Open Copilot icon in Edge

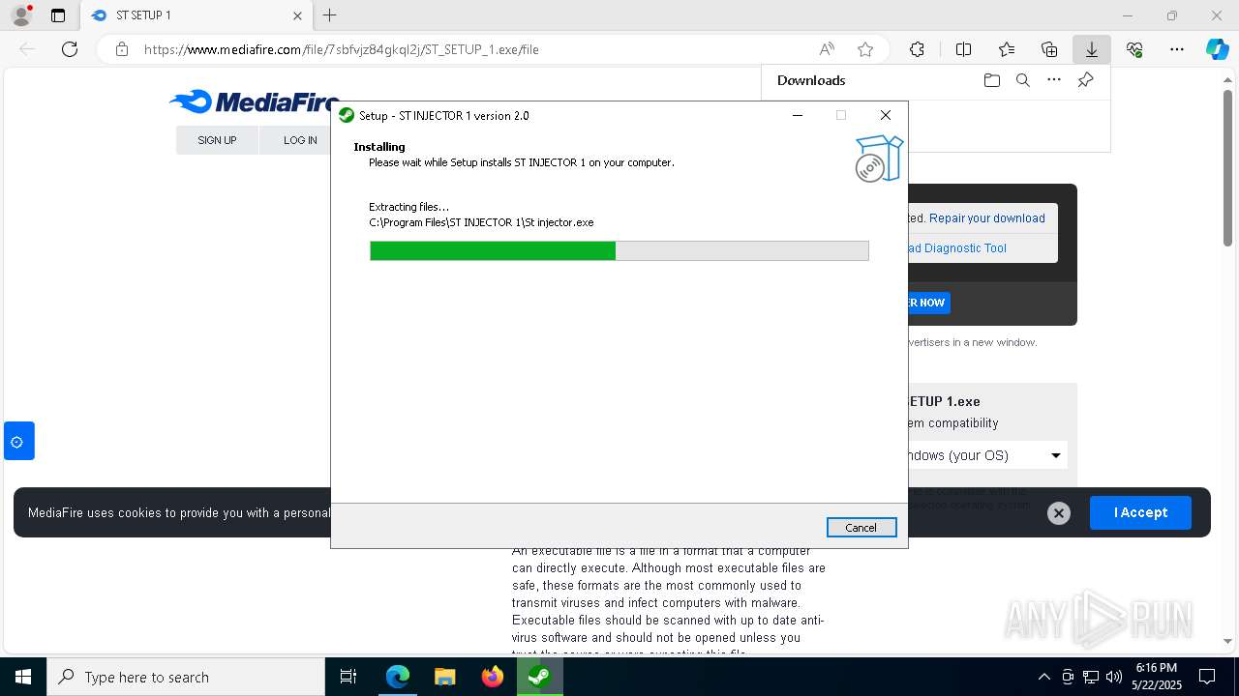click(1217, 49)
